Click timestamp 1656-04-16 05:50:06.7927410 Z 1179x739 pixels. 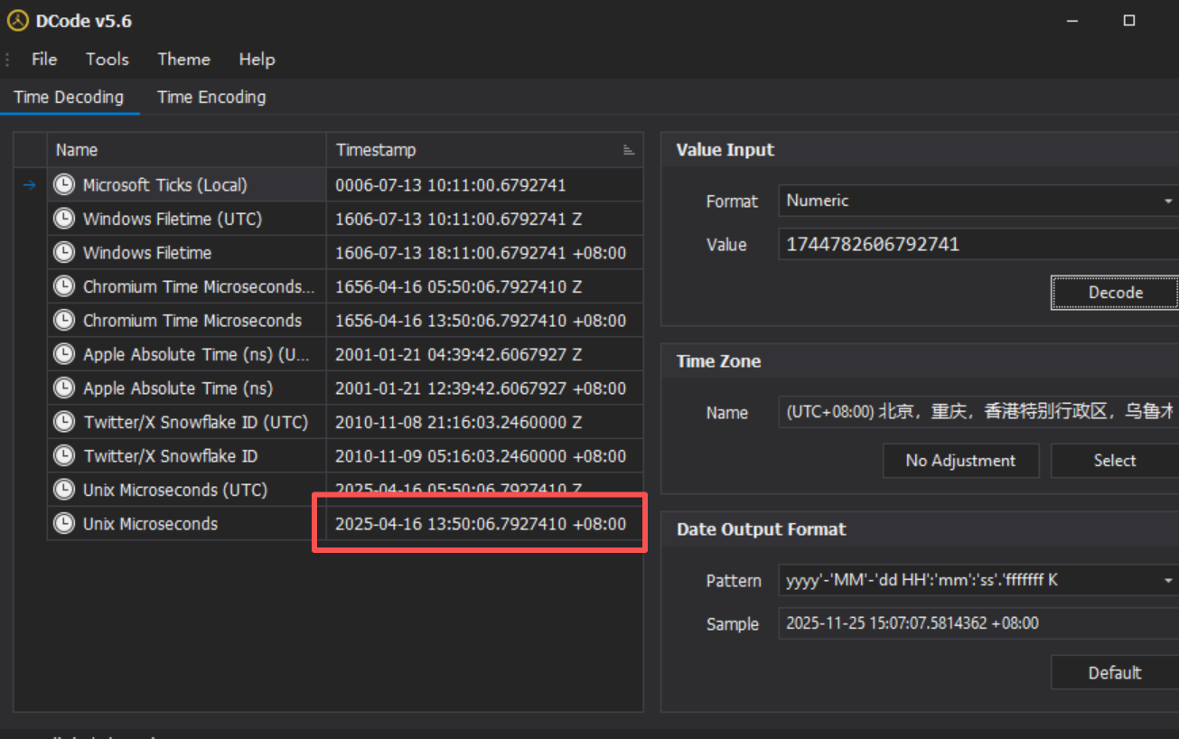459,287
